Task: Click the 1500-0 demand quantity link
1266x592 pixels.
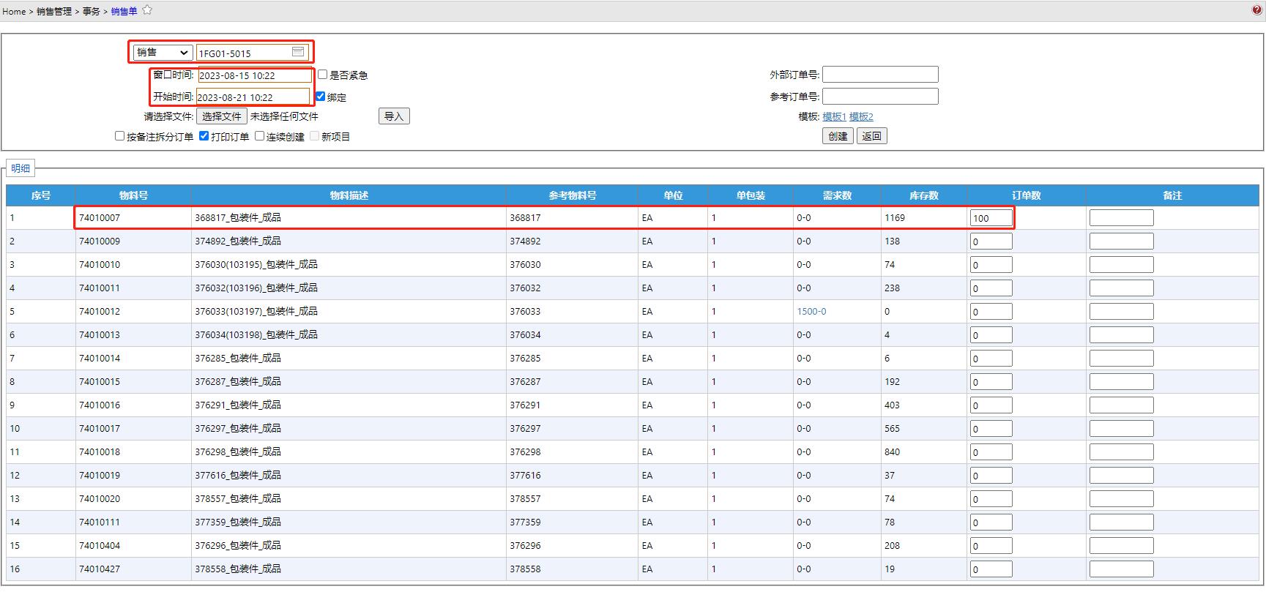Action: [811, 312]
